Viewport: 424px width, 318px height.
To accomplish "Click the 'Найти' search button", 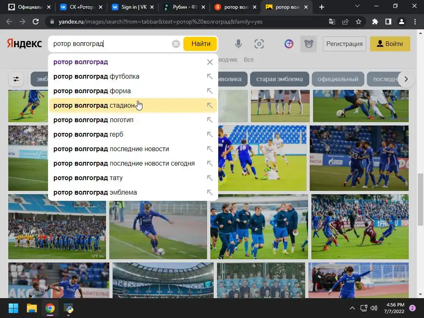I will 201,44.
